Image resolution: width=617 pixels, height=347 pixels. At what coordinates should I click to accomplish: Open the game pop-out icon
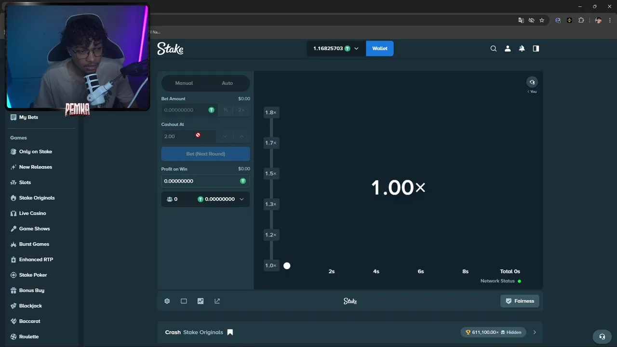tap(217, 301)
